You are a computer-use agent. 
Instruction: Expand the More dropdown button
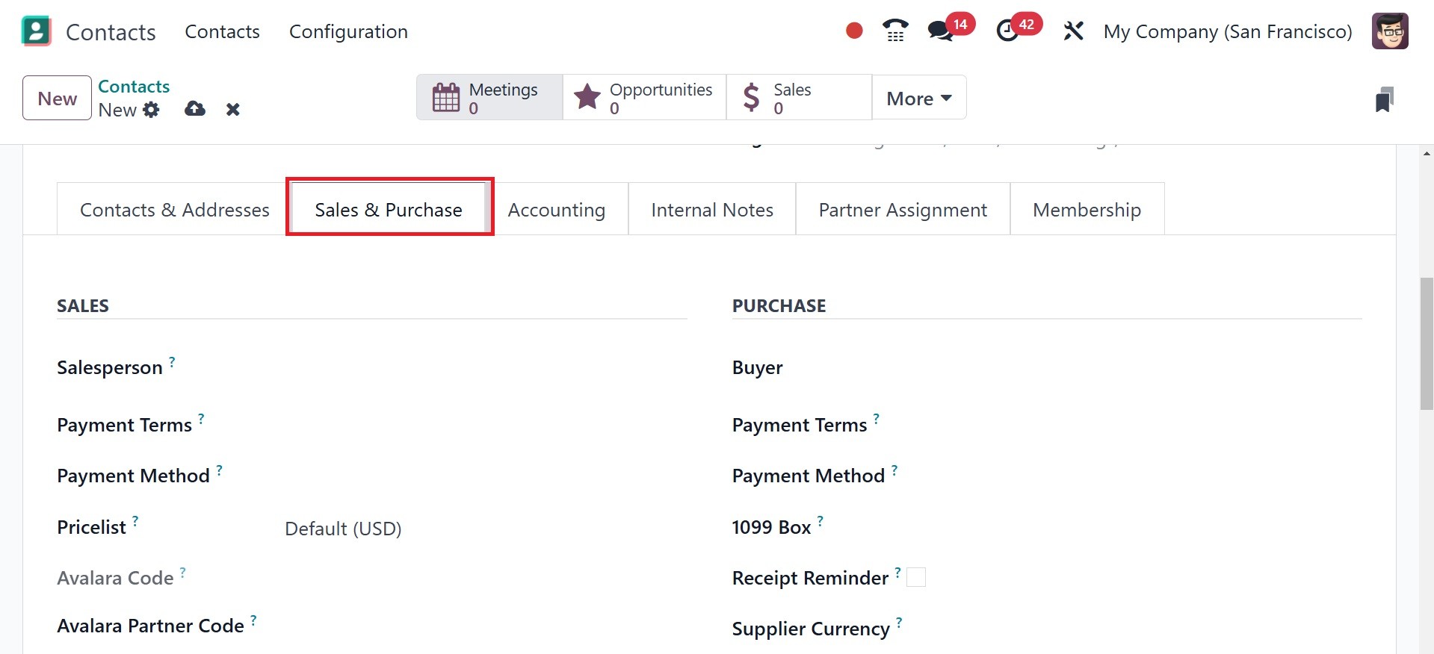coord(918,98)
